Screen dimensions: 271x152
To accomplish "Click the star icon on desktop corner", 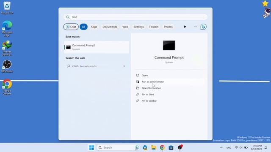I will pyautogui.click(x=265, y=3).
